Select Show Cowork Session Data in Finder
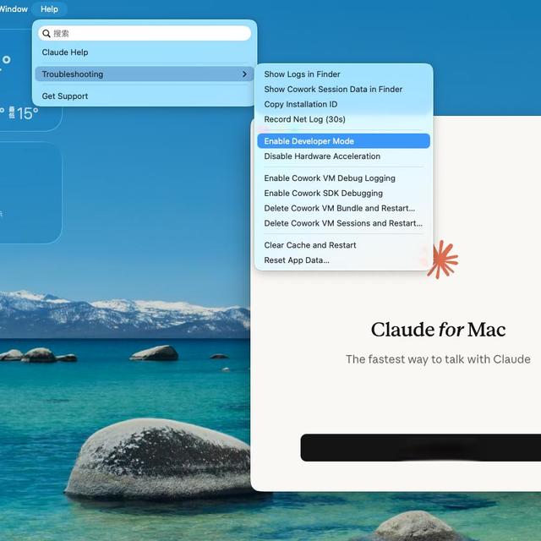The width and height of the screenshot is (541, 541). pyautogui.click(x=343, y=90)
